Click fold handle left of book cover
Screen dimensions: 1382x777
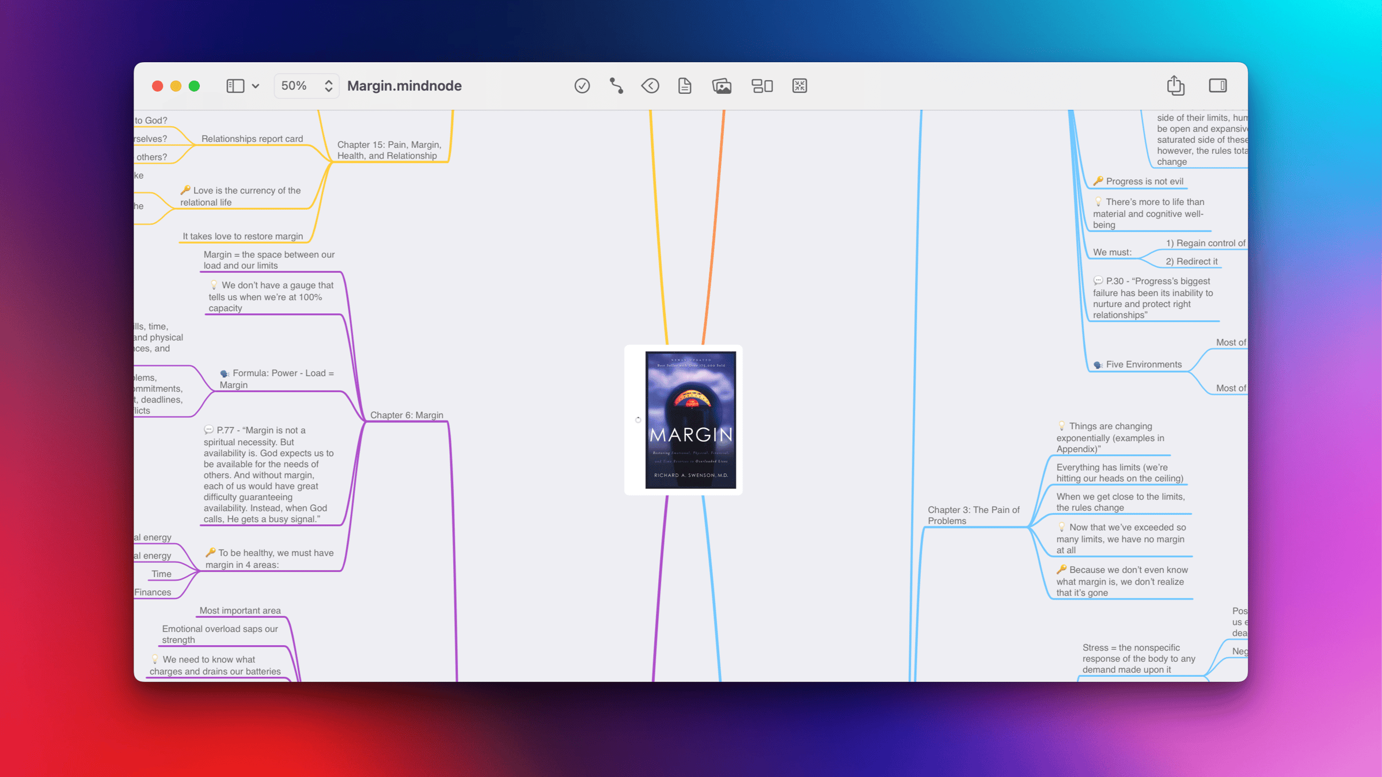(638, 420)
